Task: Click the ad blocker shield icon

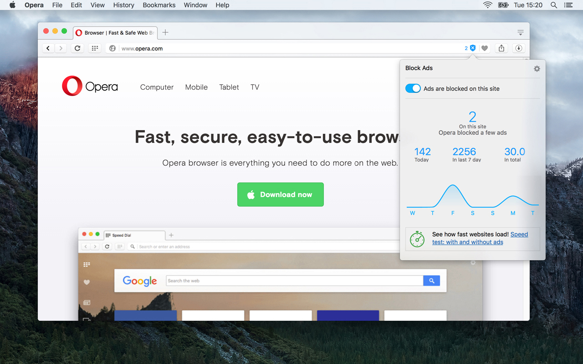Action: pyautogui.click(x=473, y=48)
